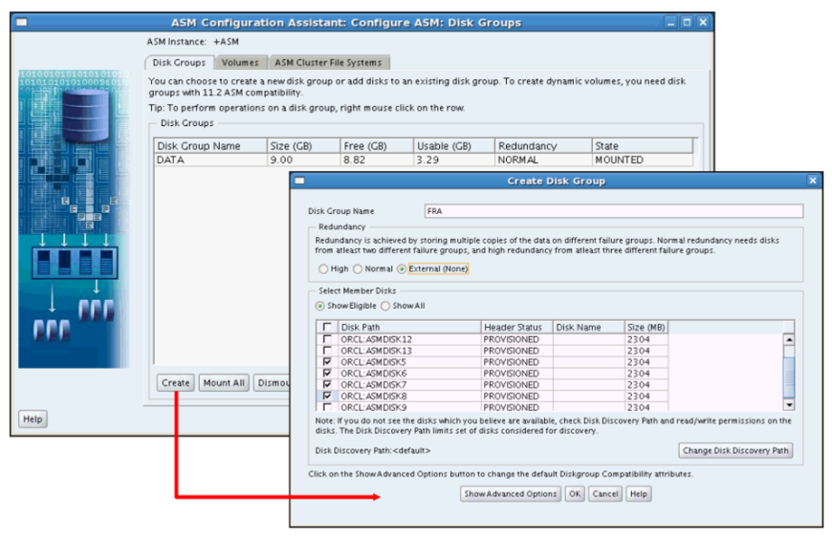Select the DATA disk group cell
The height and width of the screenshot is (537, 832).
coord(210,161)
